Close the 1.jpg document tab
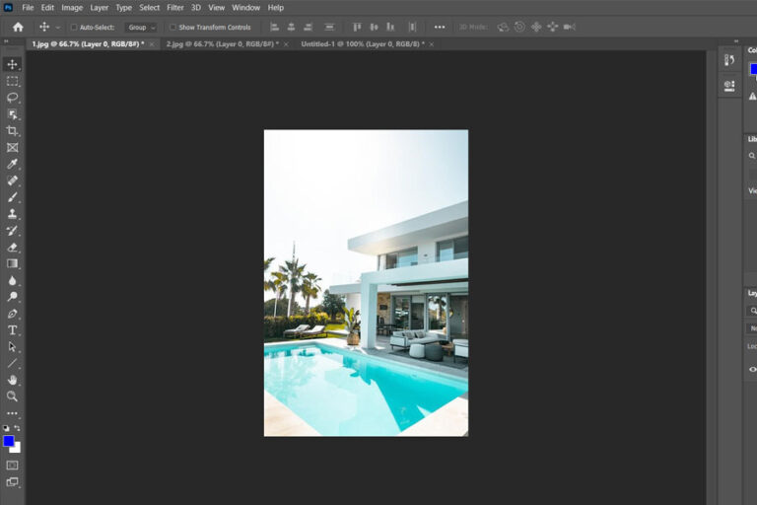Image resolution: width=757 pixels, height=505 pixels. click(x=152, y=44)
